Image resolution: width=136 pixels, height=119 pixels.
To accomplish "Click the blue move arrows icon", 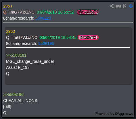I will pos(131,6).
